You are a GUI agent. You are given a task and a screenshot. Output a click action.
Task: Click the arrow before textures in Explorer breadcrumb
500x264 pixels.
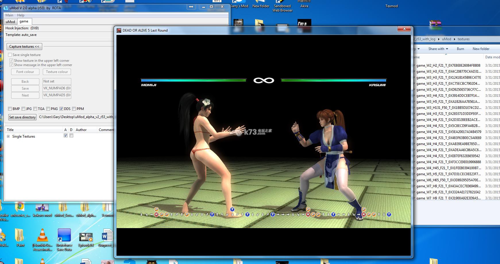tap(455, 39)
